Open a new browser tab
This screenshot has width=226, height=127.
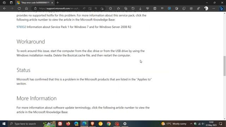pyautogui.click(x=58, y=2)
